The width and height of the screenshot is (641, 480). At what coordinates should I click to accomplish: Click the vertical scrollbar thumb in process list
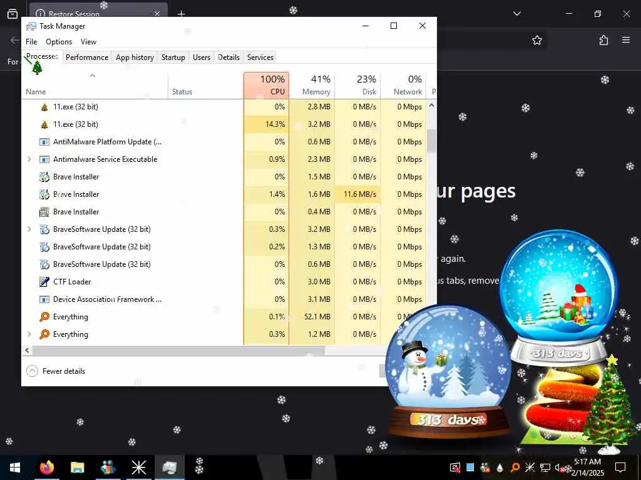[431, 141]
